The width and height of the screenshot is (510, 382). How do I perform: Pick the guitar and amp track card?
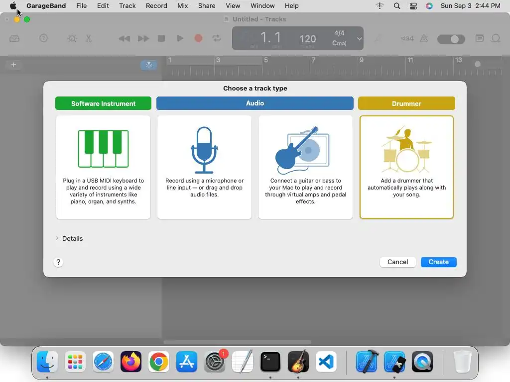(305, 167)
